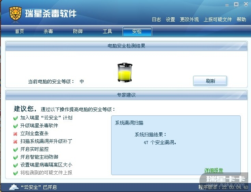Screen dimensions: 251x192
Task: Click the 专家建议 section header
Action: click(x=126, y=95)
